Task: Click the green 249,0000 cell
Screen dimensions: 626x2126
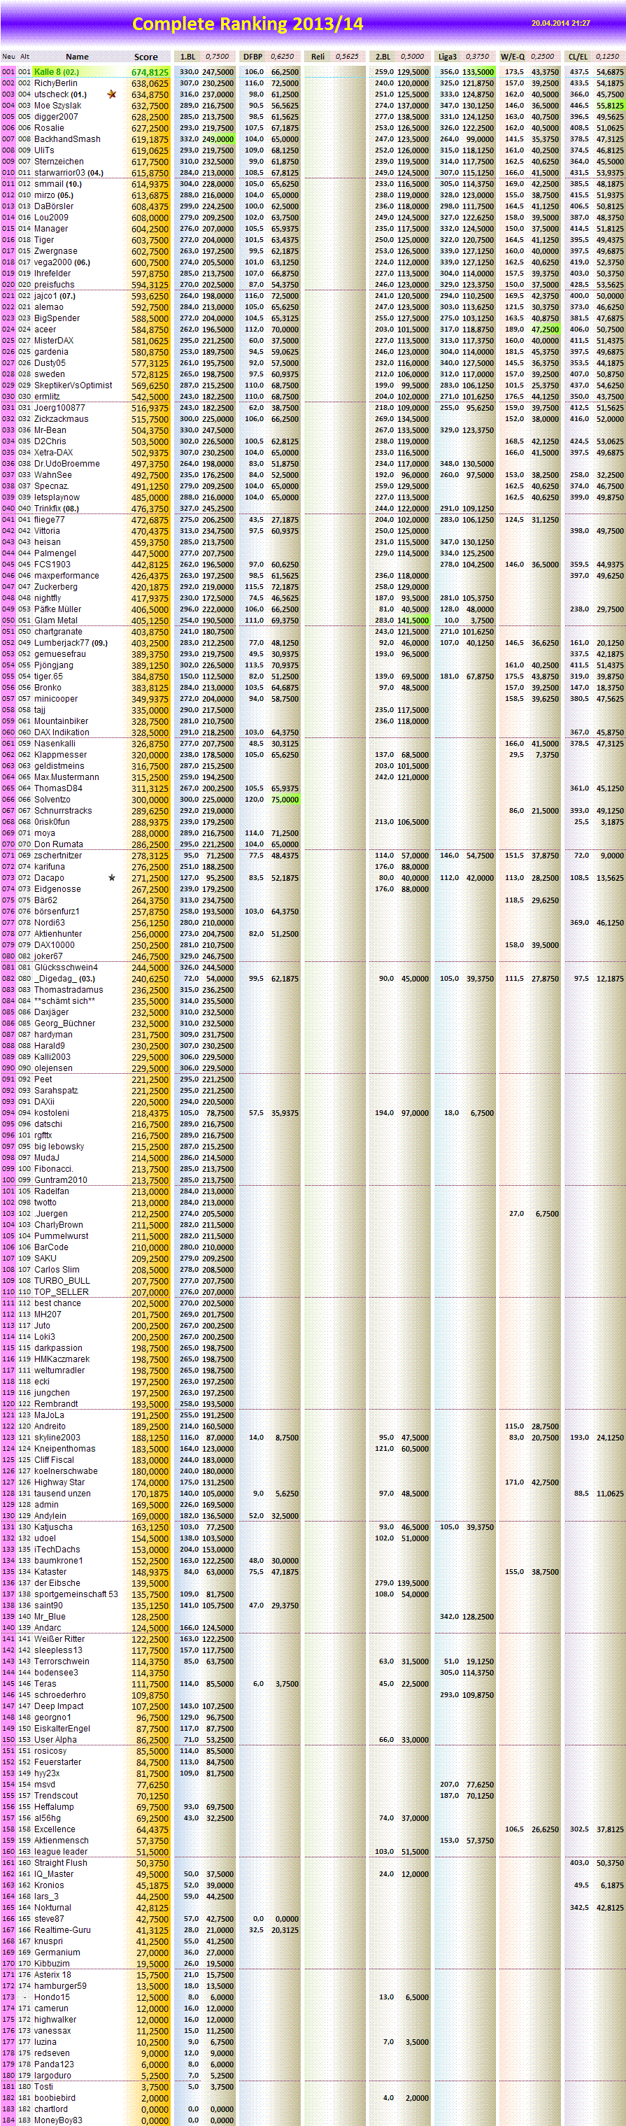Action: pos(218,139)
